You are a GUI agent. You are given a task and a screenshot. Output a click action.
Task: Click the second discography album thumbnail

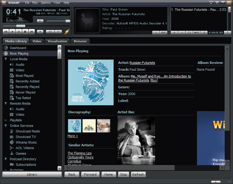(x=89, y=126)
